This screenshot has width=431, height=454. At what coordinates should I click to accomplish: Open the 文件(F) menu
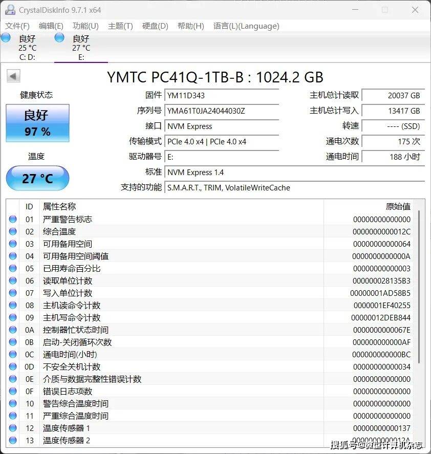[17, 26]
